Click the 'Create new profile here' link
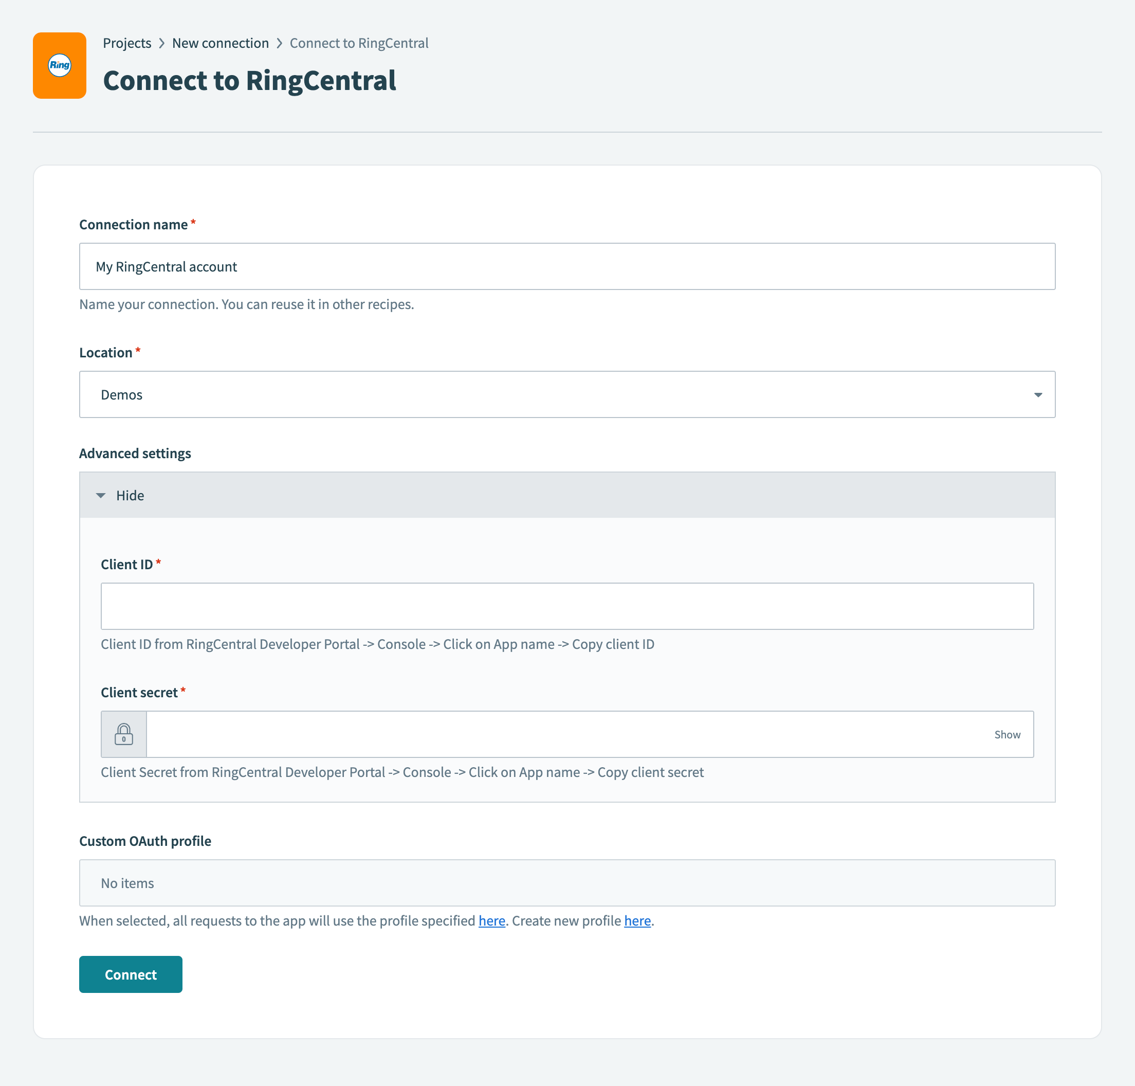The image size is (1135, 1086). [x=637, y=920]
